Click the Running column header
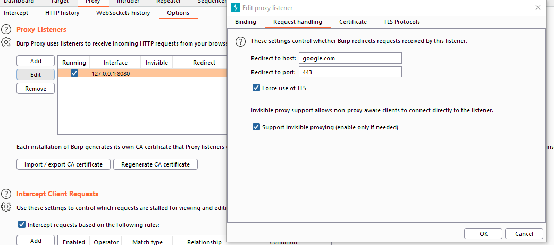 point(74,63)
